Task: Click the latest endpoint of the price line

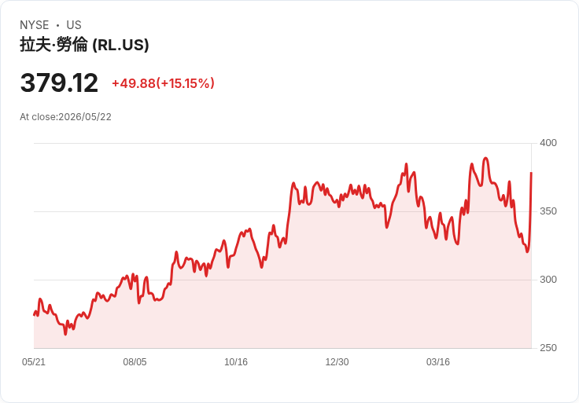Action: pyautogui.click(x=531, y=173)
